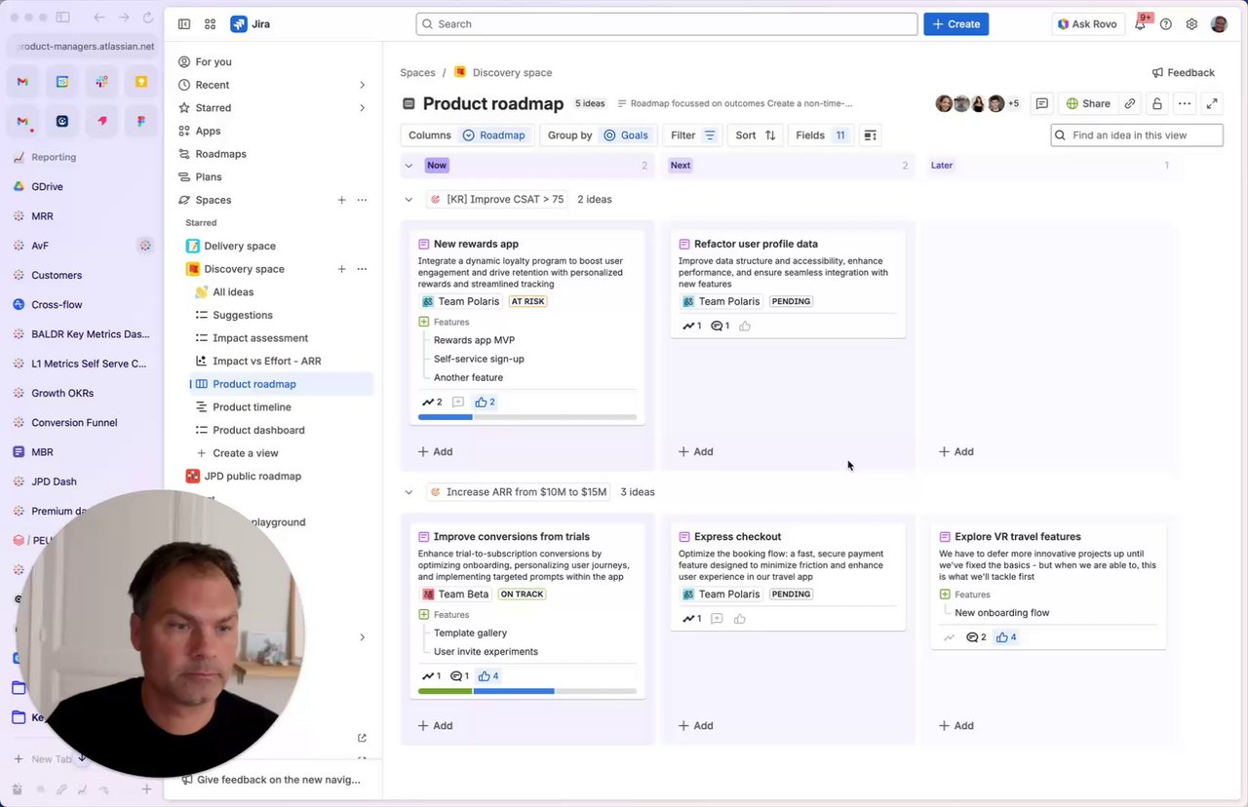This screenshot has height=807, width=1248.
Task: Click the thumbs-up on Refactor user profile data
Action: tap(745, 326)
